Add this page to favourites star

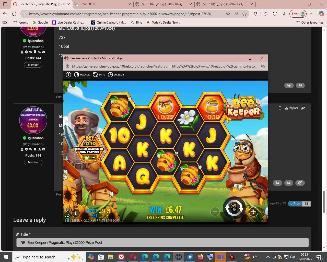[x=244, y=14]
